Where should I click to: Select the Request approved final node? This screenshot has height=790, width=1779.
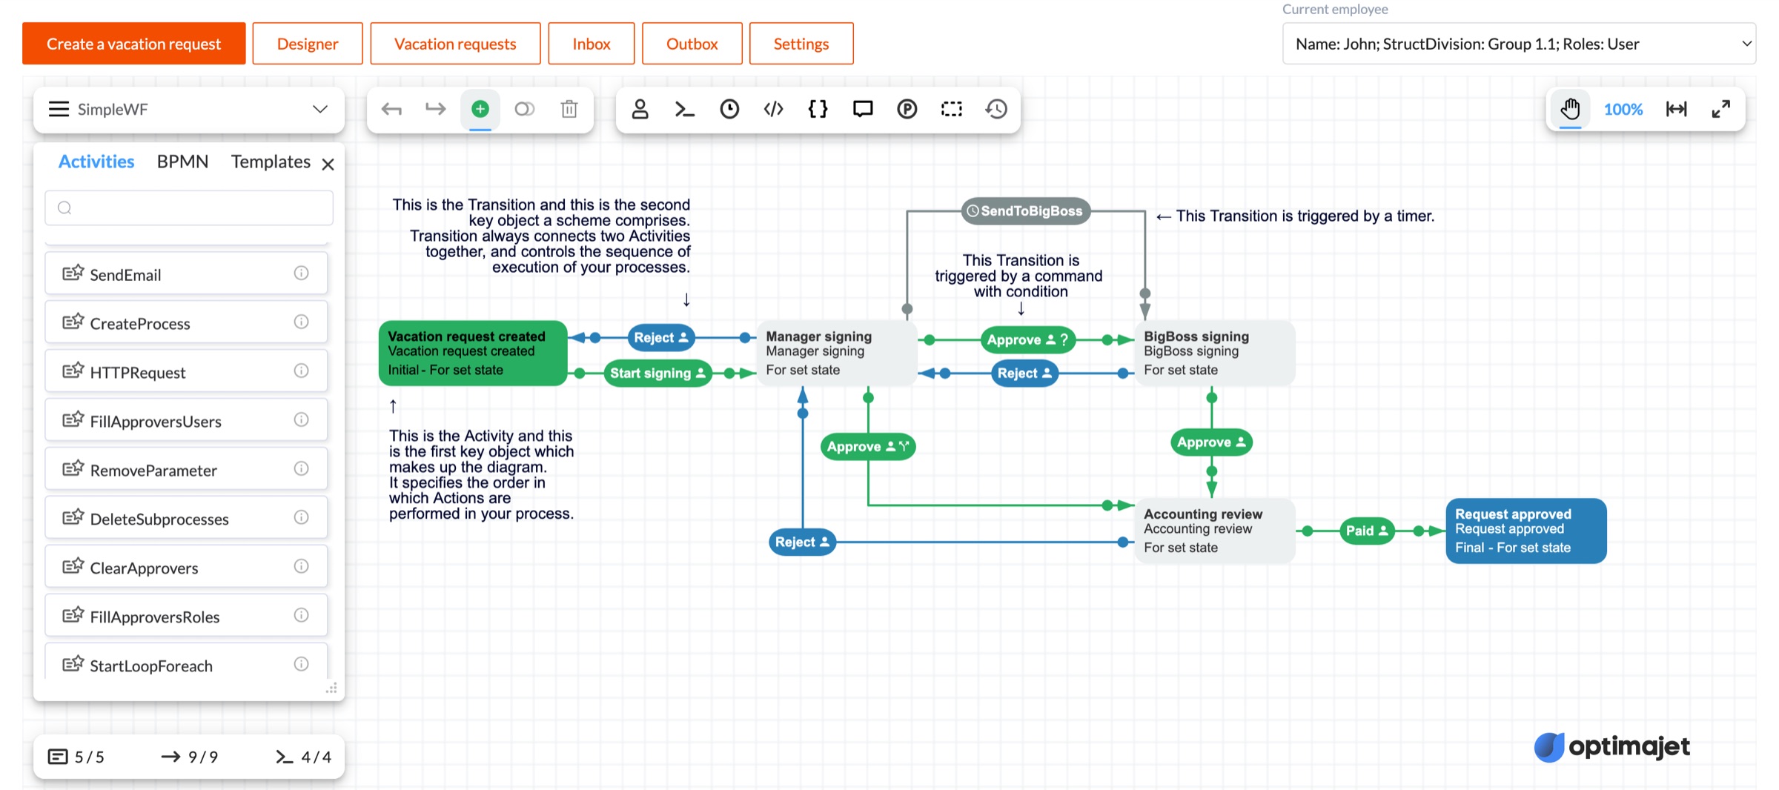click(x=1526, y=531)
